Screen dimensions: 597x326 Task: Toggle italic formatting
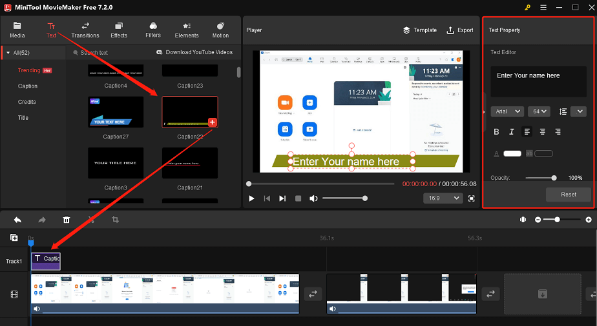coord(511,131)
